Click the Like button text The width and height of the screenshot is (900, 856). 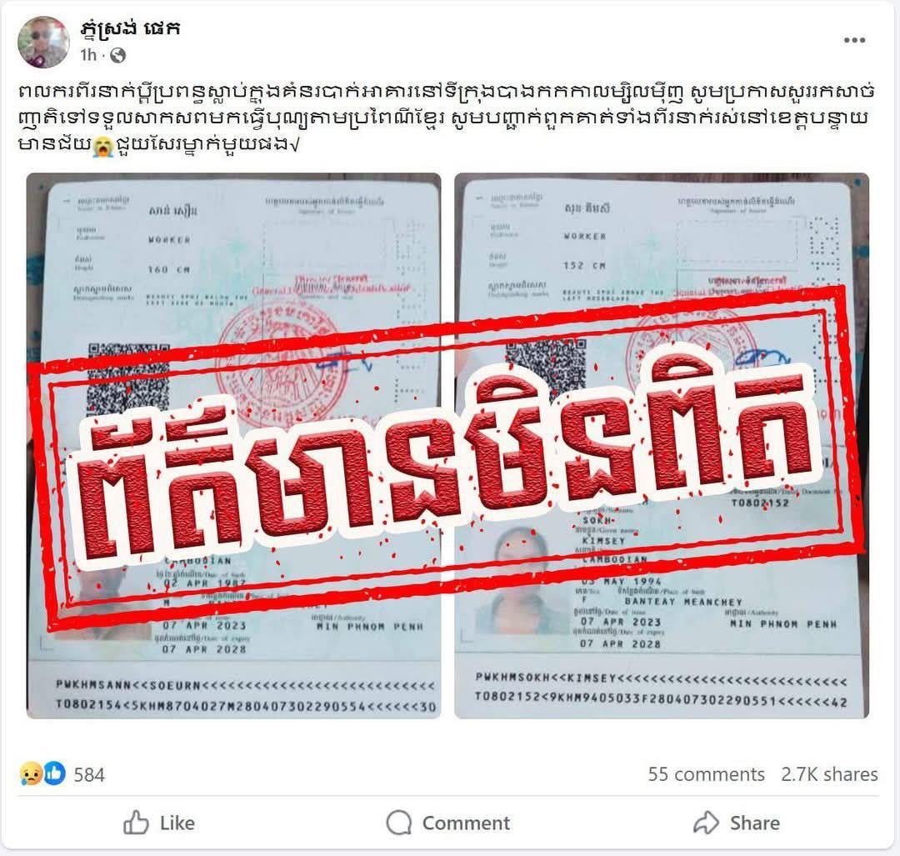coord(177,823)
